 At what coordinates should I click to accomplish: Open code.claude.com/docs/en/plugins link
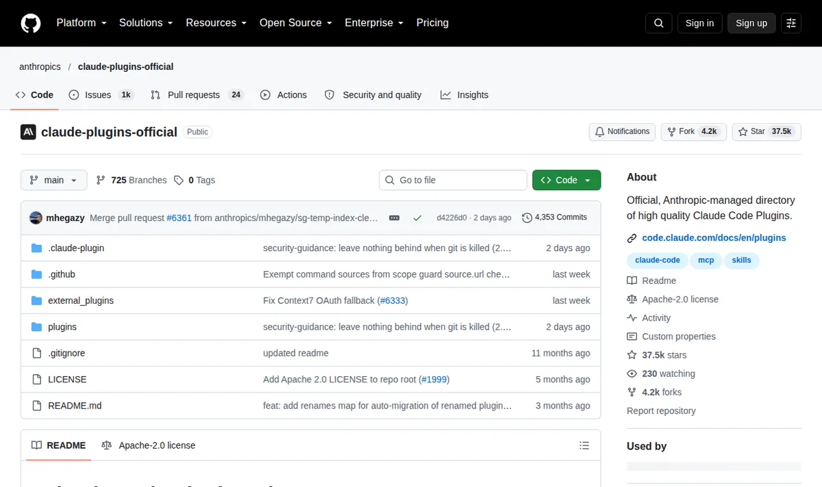point(714,238)
